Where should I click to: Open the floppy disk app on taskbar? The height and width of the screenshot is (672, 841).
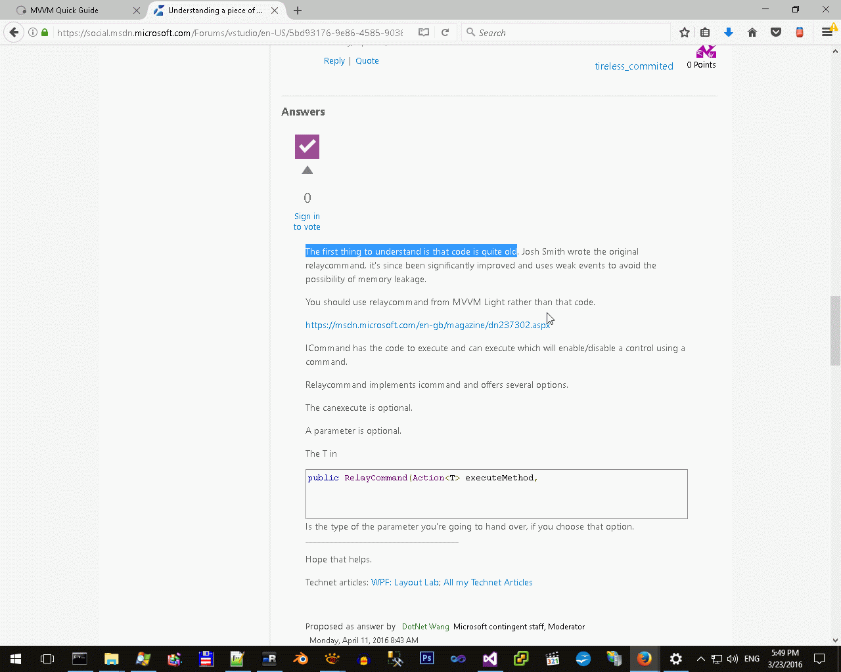pyautogui.click(x=206, y=659)
